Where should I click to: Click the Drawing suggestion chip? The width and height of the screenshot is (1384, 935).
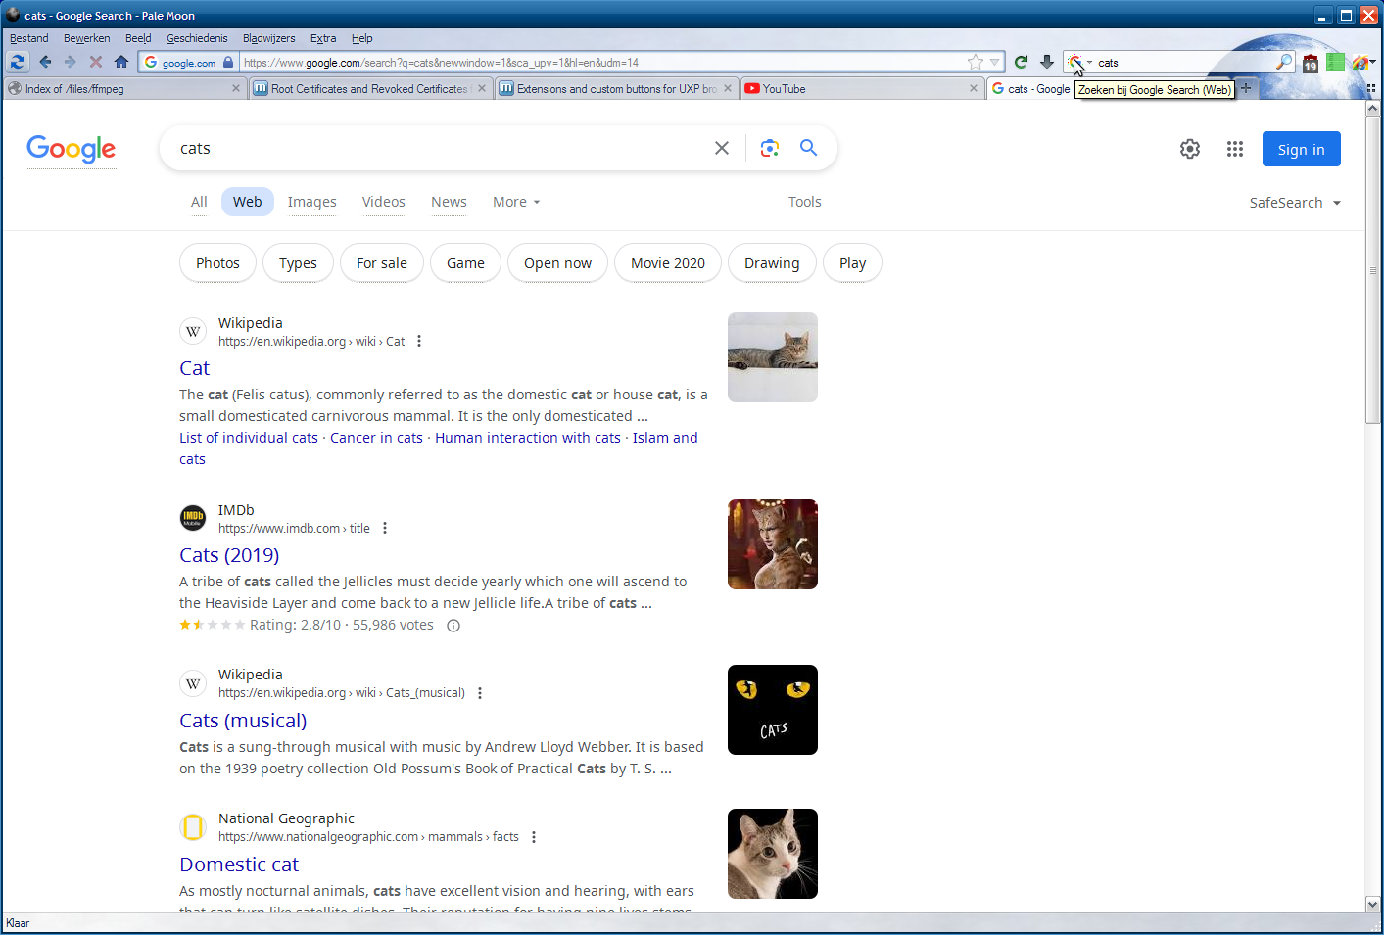[772, 263]
